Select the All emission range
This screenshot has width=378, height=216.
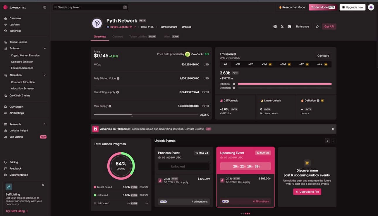225,64
